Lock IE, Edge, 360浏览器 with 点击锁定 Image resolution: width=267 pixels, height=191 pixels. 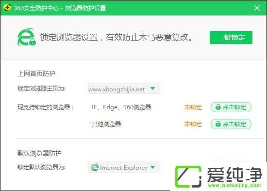231,107
